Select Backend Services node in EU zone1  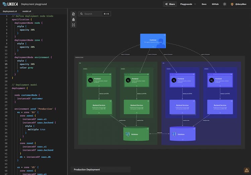[x=98, y=107]
